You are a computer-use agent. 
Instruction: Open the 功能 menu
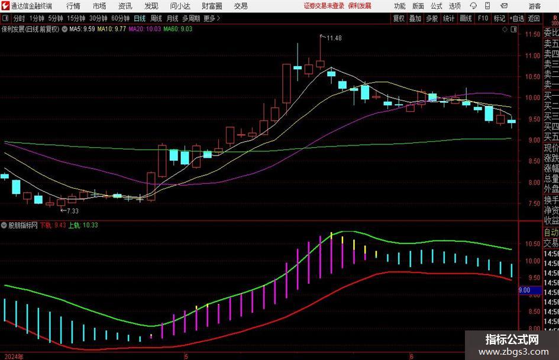(x=400, y=6)
